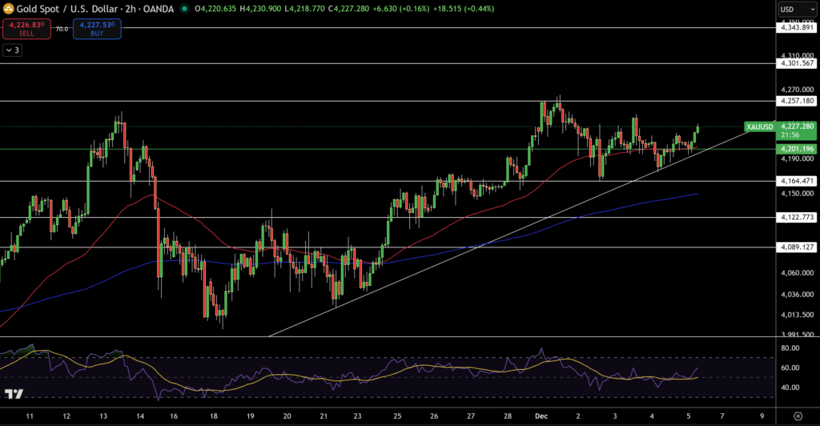Viewport: 820px width, 426px height.
Task: Select the XAUUSD price label tag
Action: [759, 127]
